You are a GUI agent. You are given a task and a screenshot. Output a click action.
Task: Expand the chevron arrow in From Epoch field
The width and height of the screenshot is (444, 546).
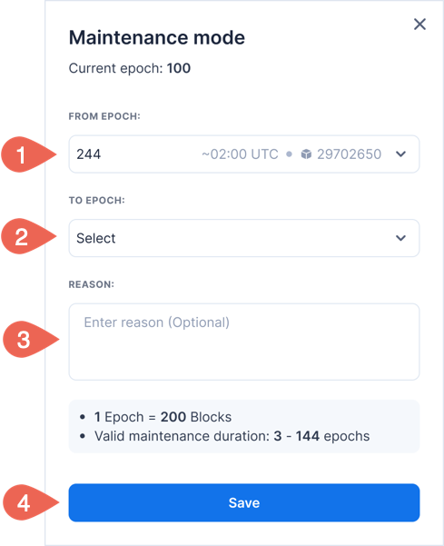coord(400,154)
